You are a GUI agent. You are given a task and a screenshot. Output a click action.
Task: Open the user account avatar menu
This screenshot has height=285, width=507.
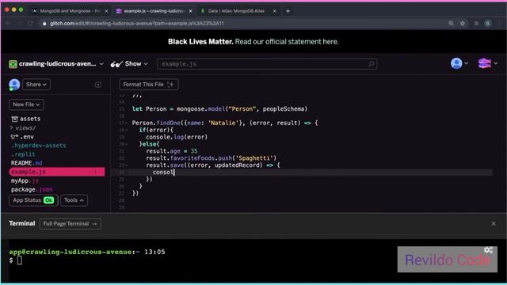(456, 63)
